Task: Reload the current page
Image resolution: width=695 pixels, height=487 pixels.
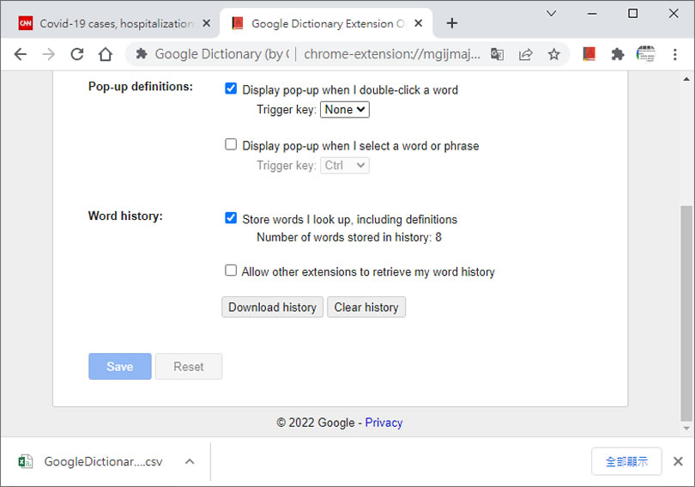Action: point(77,54)
